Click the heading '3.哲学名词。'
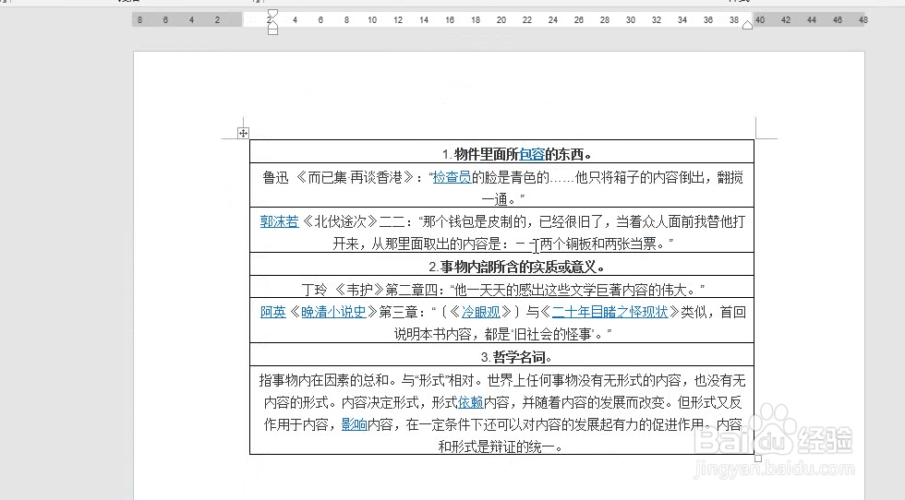Screen dimensions: 905x500 click(516, 357)
